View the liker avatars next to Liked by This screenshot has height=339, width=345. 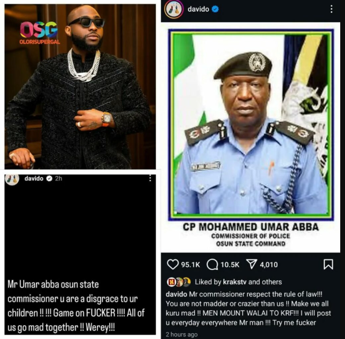point(179,282)
